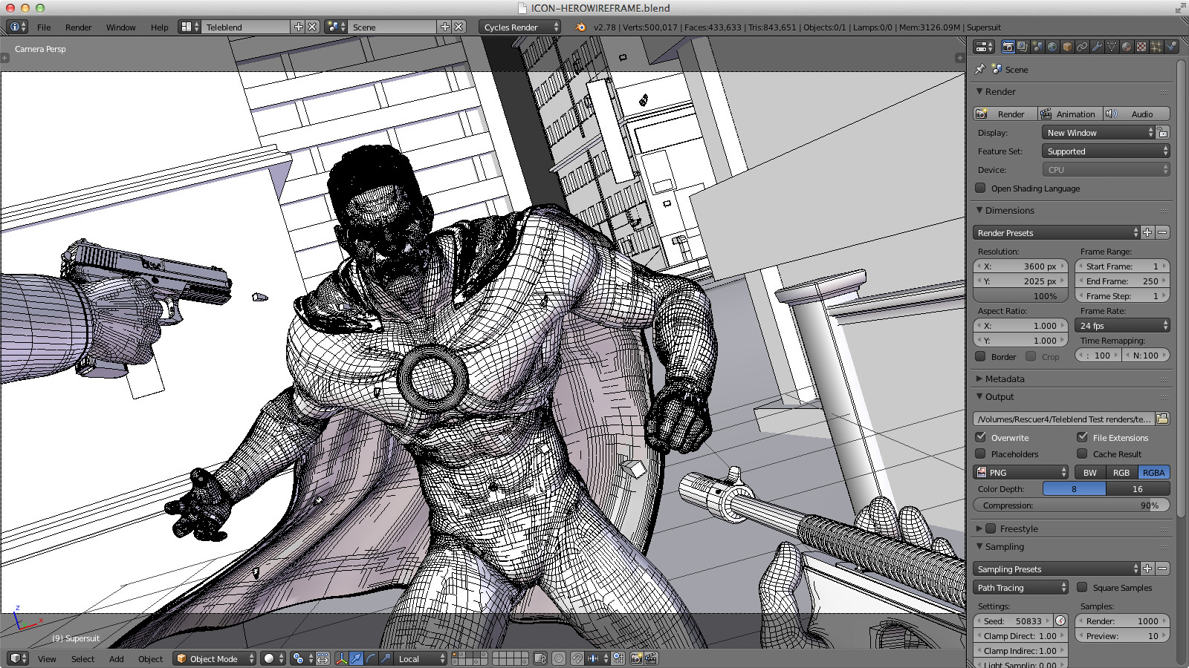Open the 24 fps frame rate dropdown
Screen dimensions: 1189x668
coord(1122,325)
